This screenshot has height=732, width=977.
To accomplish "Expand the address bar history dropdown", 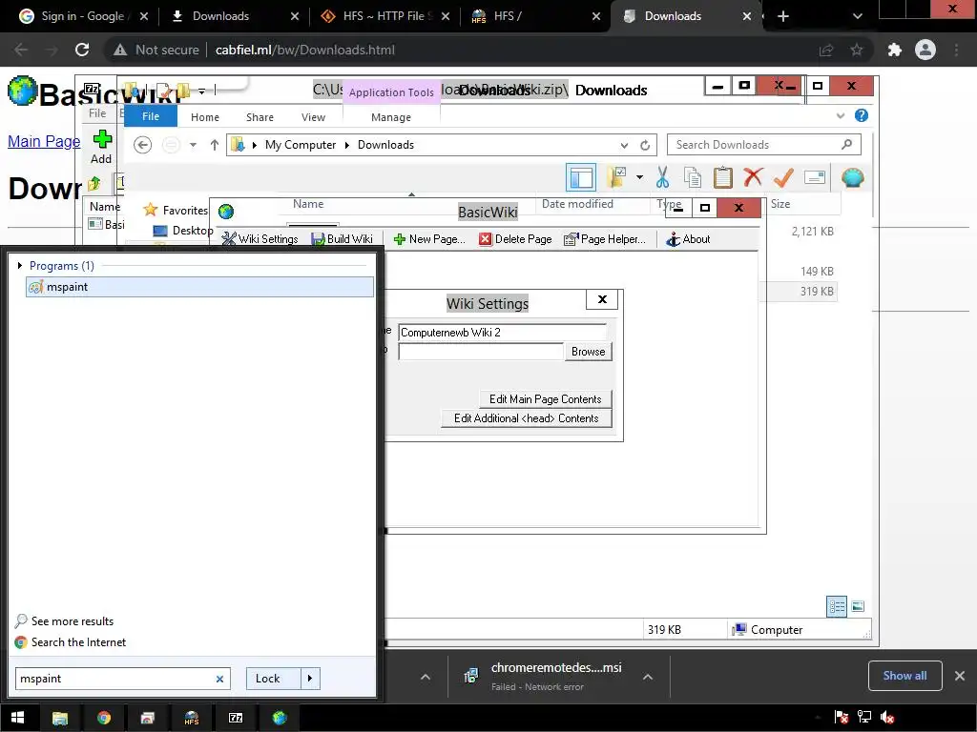I will [624, 146].
